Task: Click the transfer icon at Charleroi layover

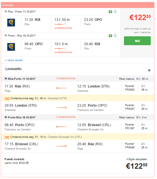Action: (7, 137)
